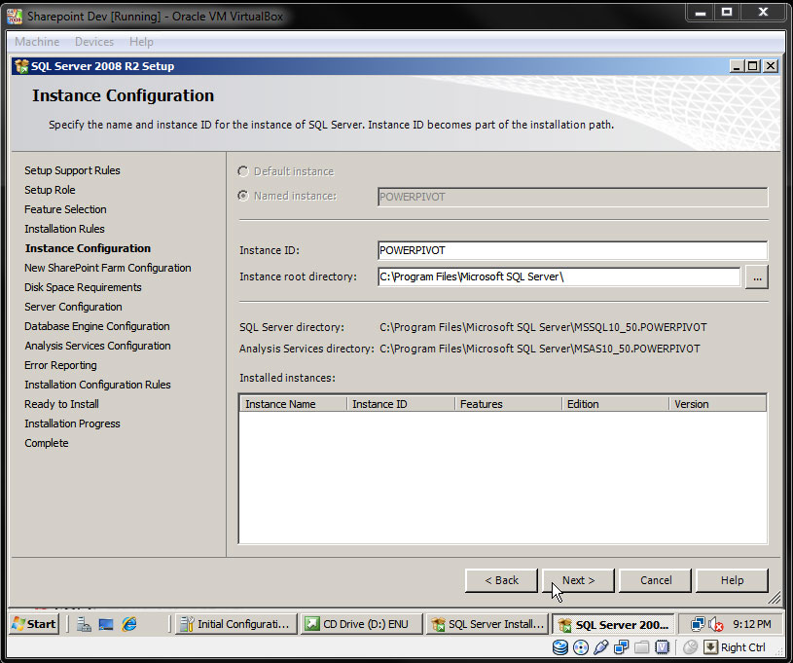
Task: Click the Instance Name column header
Action: click(293, 404)
